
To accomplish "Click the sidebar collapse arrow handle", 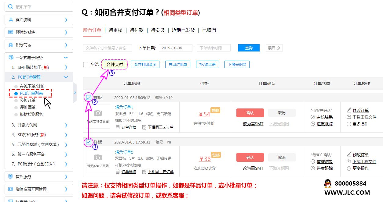I will click(x=75, y=93).
